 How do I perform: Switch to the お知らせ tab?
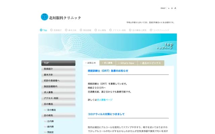[x=91, y=63]
